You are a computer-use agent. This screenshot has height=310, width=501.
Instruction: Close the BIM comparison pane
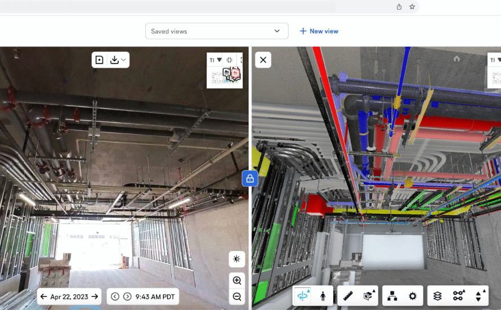[263, 60]
